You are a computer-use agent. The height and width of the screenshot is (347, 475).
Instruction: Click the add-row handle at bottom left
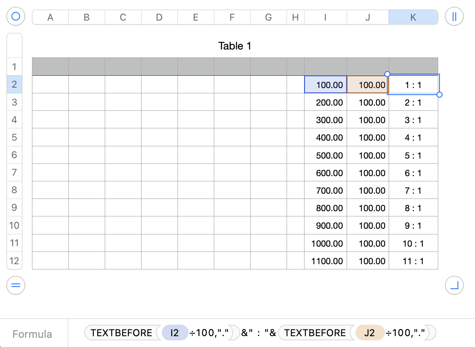click(x=16, y=285)
